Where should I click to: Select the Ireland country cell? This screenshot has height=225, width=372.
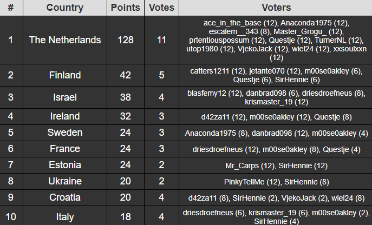coord(65,116)
